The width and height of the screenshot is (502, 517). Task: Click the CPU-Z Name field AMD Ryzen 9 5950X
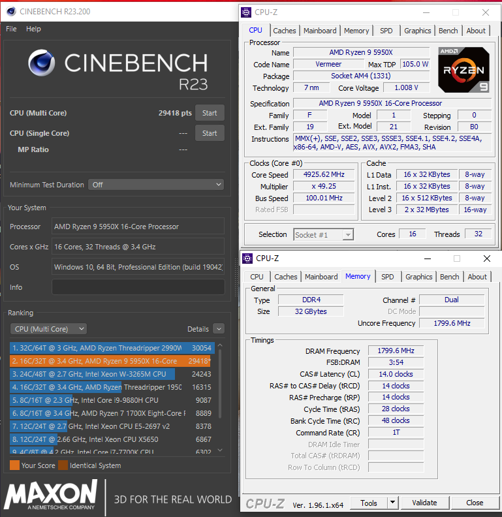[x=361, y=52]
